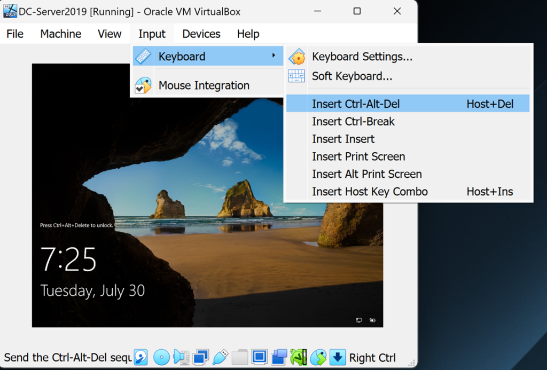This screenshot has width=547, height=370.
Task: Click the network icon on guest lock screen
Action: [359, 320]
